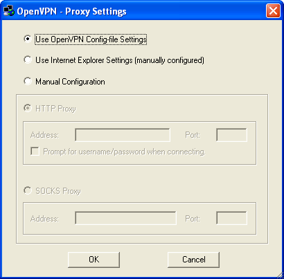284x279 pixels.
Task: Close the Proxy Settings dialog
Action: [x=273, y=11]
